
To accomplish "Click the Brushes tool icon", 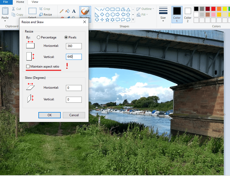I will tap(85, 11).
